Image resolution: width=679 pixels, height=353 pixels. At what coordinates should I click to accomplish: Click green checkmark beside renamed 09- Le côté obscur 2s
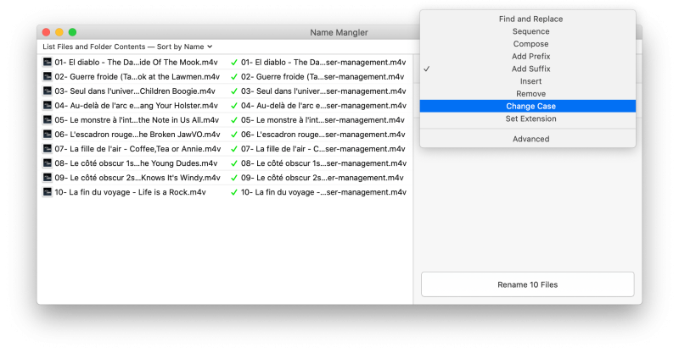pyautogui.click(x=234, y=178)
